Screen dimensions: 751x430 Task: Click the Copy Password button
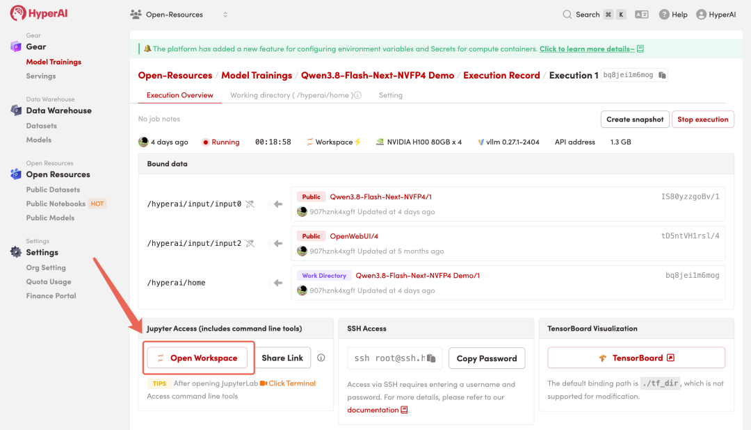tap(487, 358)
